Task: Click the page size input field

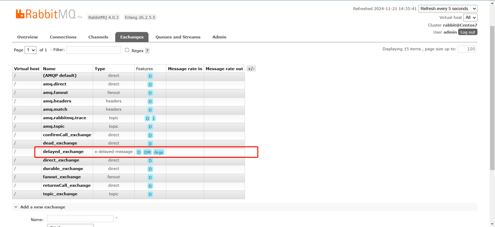Action: pyautogui.click(x=467, y=49)
